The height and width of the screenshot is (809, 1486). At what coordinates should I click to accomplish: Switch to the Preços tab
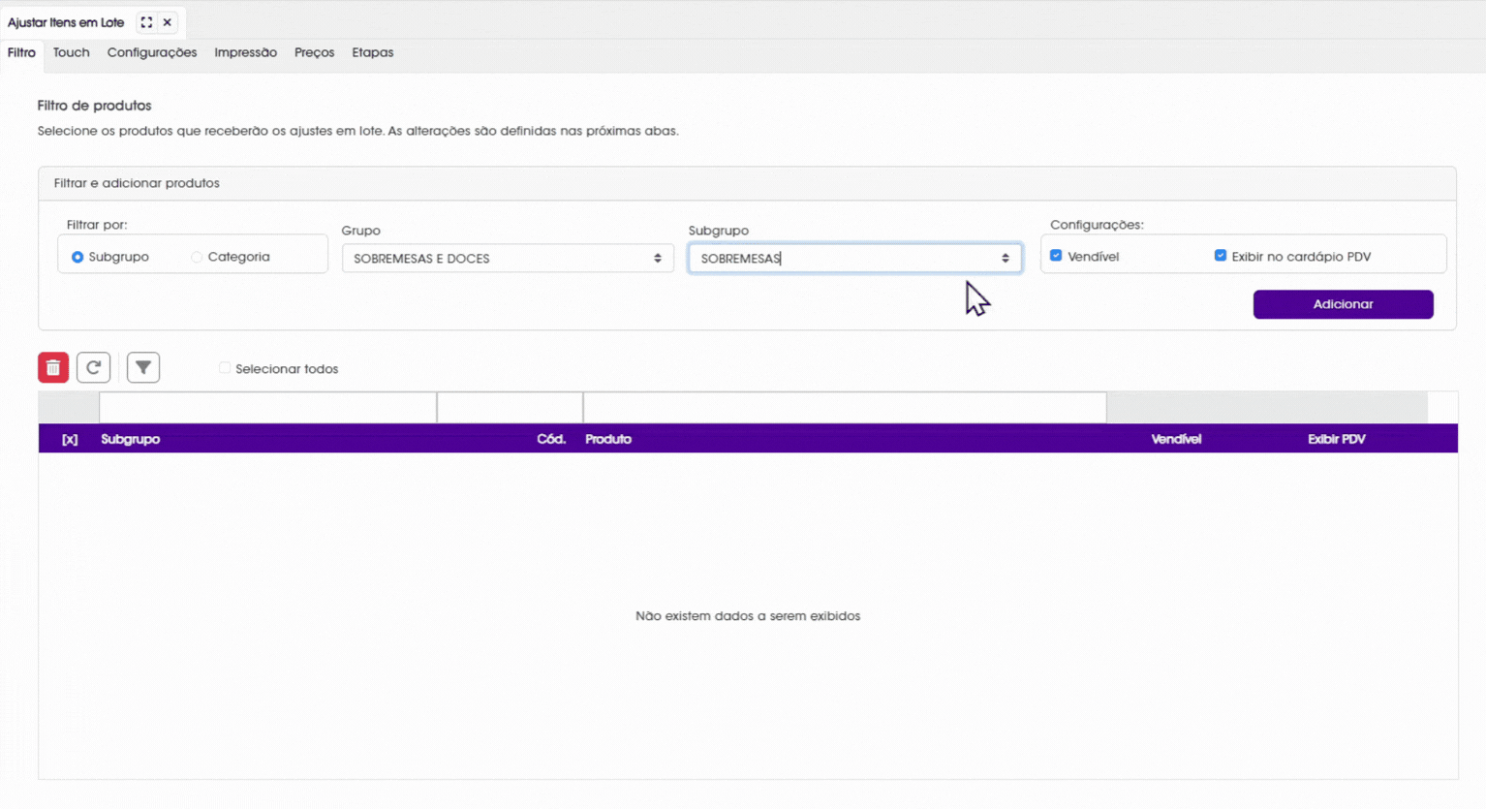315,52
